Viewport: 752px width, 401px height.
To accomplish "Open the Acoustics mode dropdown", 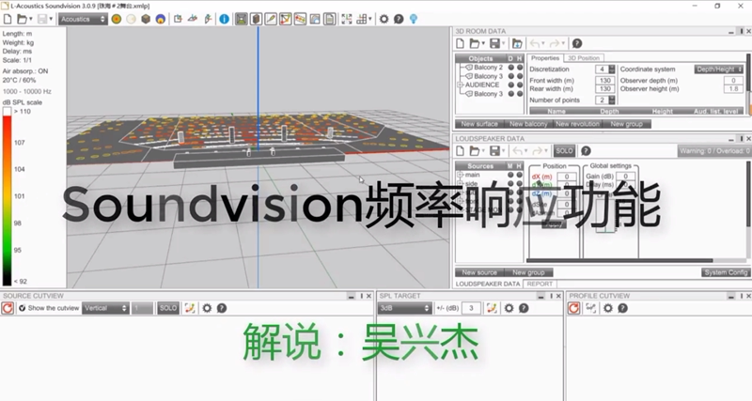I will point(83,19).
